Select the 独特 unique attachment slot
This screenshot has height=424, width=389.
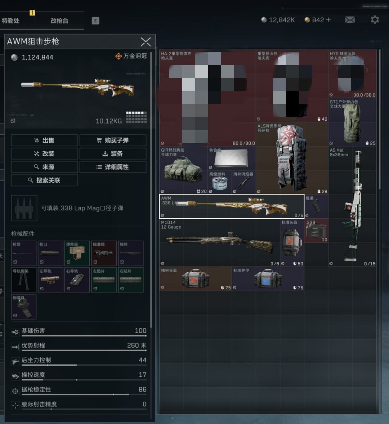tap(131, 253)
